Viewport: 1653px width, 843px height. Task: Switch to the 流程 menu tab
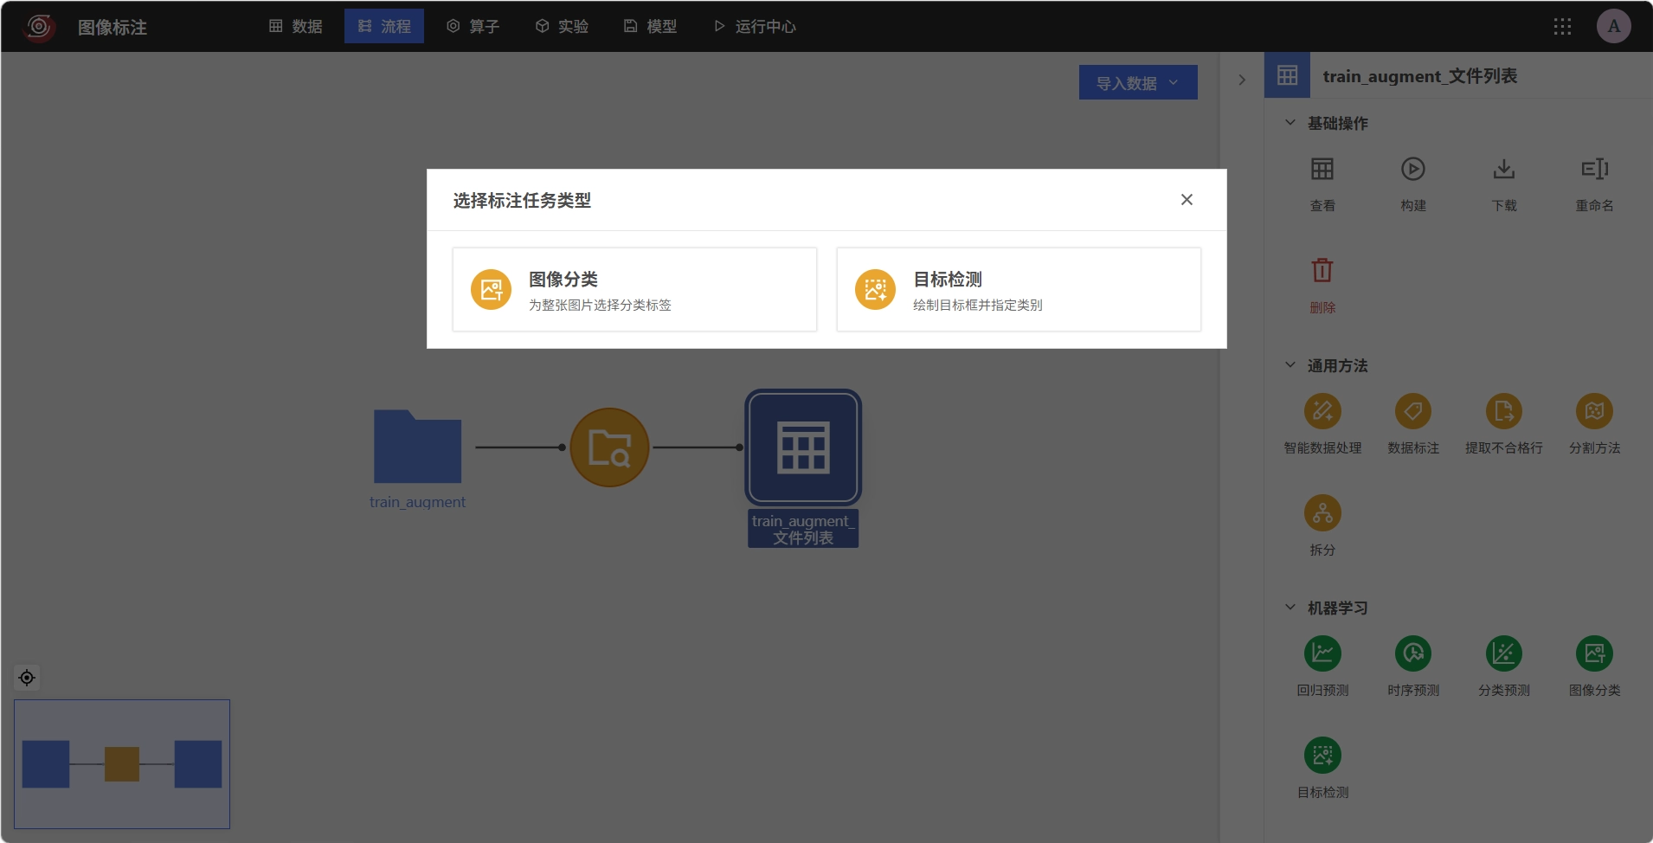tap(384, 26)
